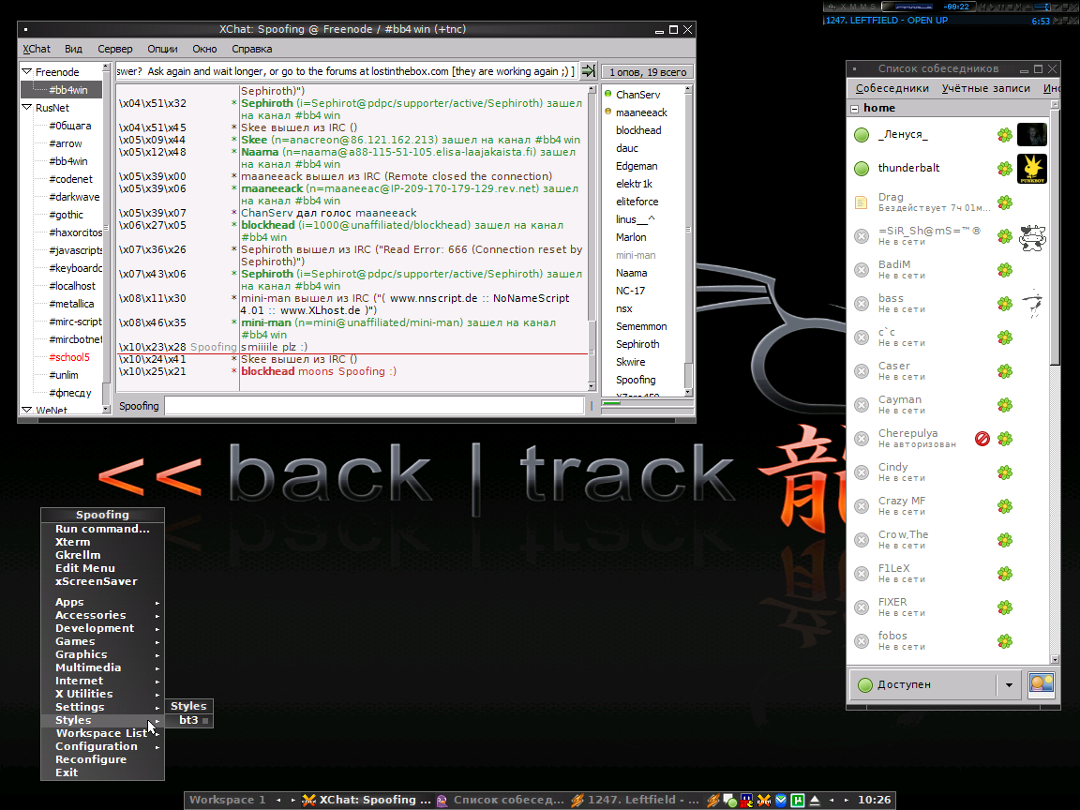Open the Доступен status dropdown arrow

coord(1009,684)
